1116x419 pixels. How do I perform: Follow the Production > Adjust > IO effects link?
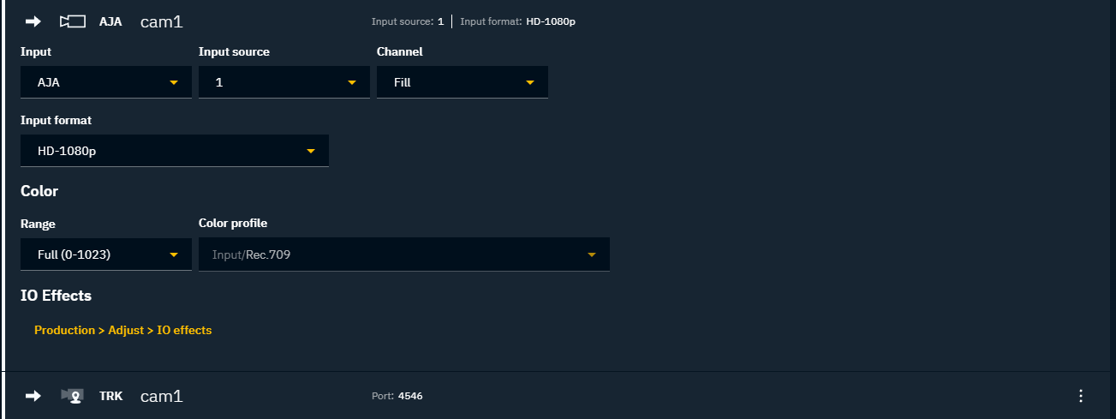click(x=122, y=330)
